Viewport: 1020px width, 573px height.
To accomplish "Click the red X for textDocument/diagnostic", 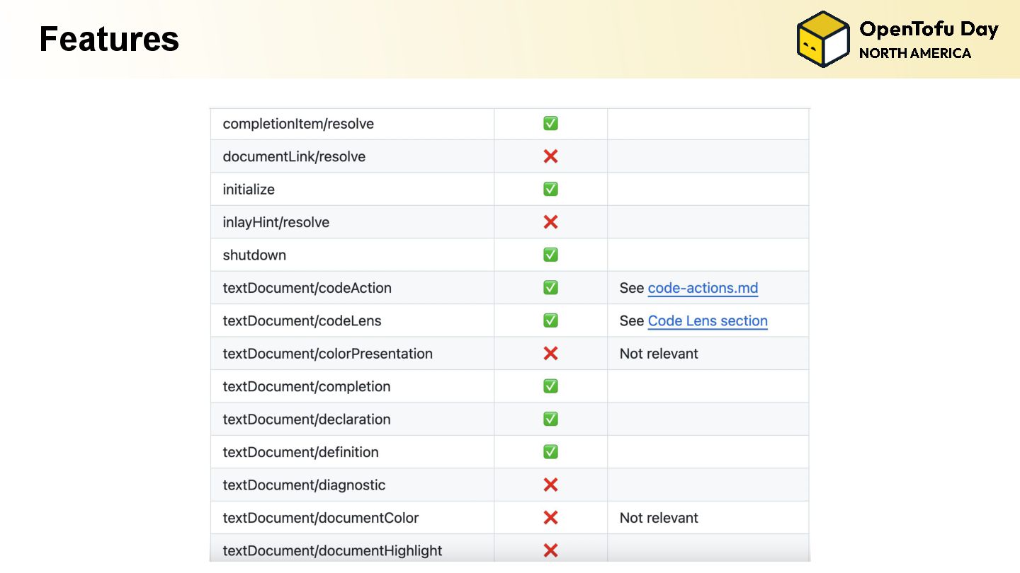I will [x=550, y=485].
